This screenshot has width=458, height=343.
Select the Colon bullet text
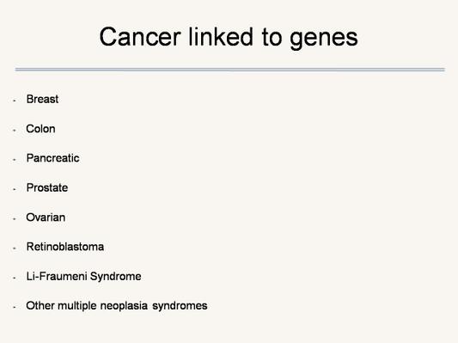(40, 129)
